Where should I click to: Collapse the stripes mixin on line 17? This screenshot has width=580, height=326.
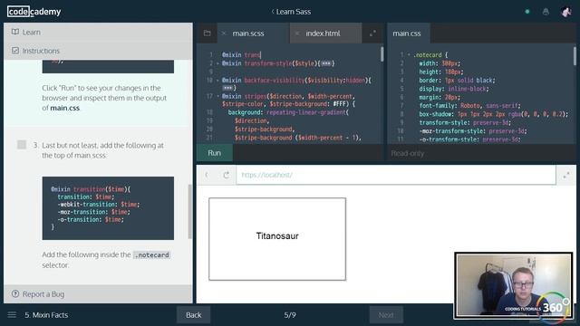tap(217, 97)
